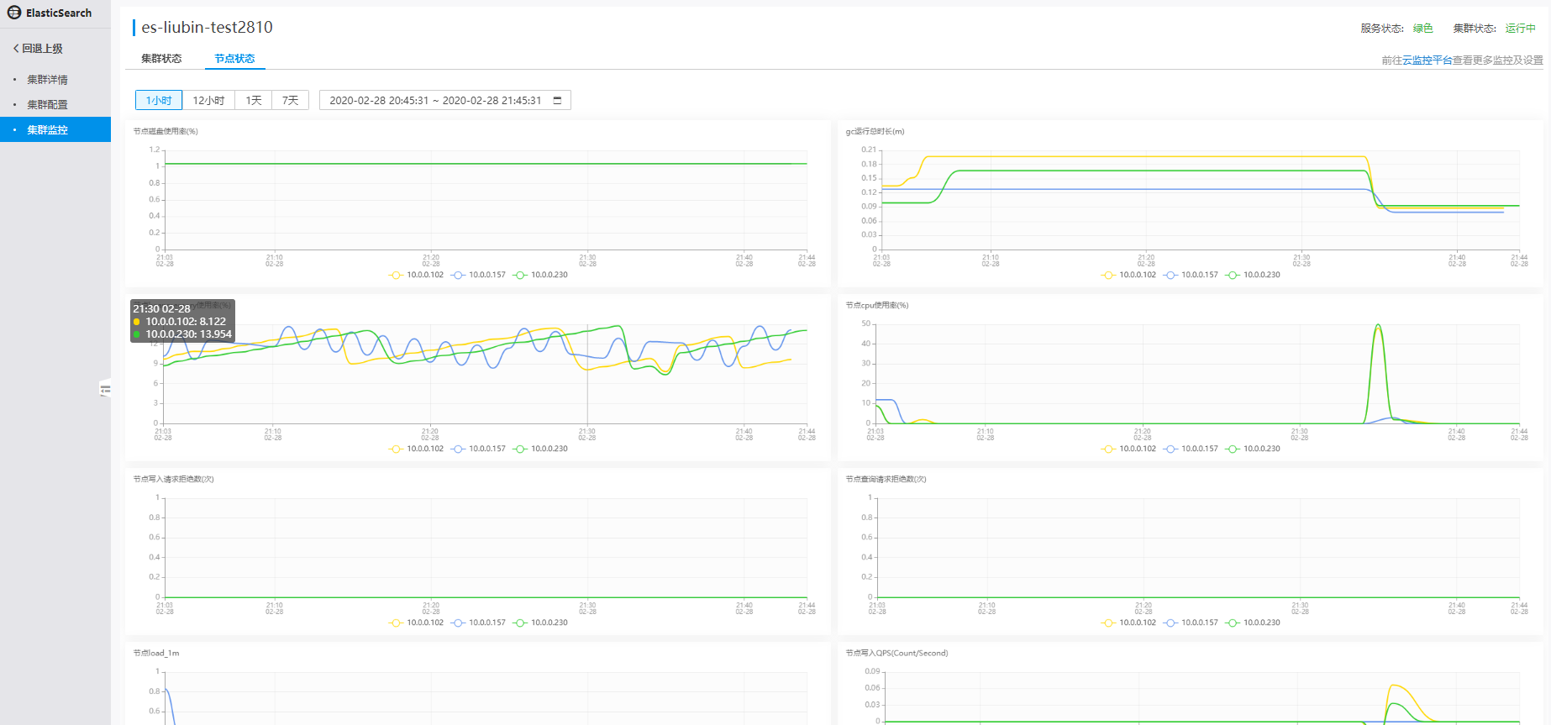Toggle 10.0.0.157 in 节点写入请求拒绝数 legend

tap(479, 623)
